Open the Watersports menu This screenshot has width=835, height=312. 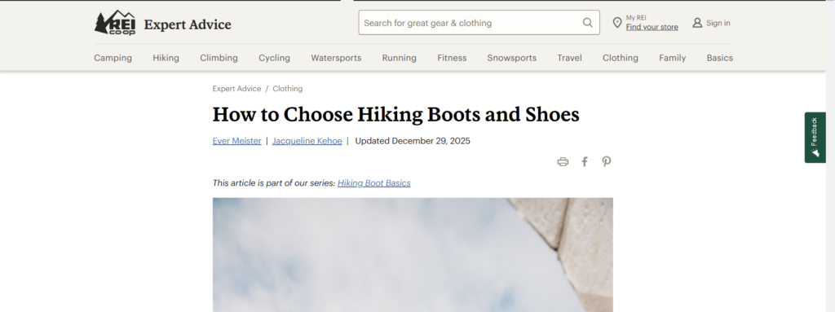pyautogui.click(x=336, y=58)
